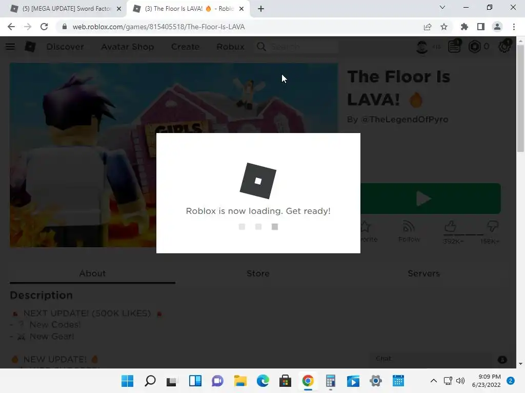Open Microsoft Edge from taskbar
The width and height of the screenshot is (525, 393).
coord(263,381)
